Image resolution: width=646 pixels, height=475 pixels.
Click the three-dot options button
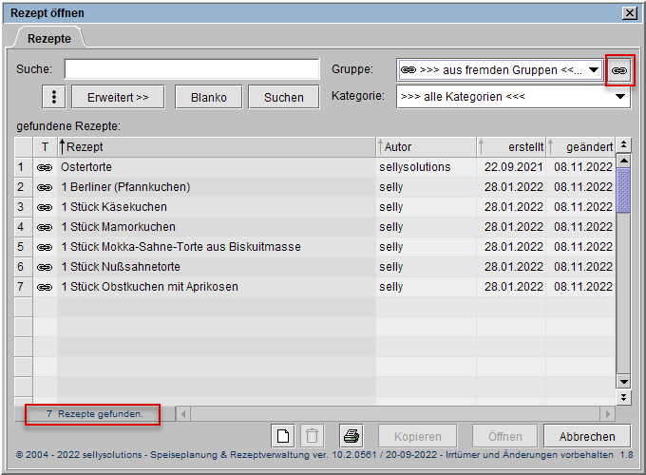[x=54, y=97]
